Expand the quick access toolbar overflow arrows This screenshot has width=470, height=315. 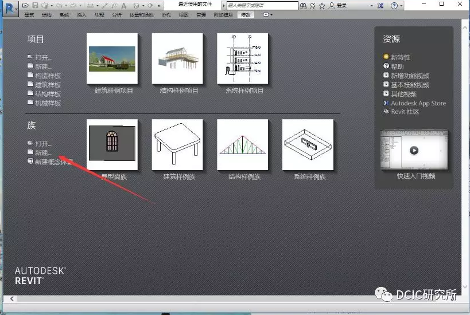(x=159, y=6)
